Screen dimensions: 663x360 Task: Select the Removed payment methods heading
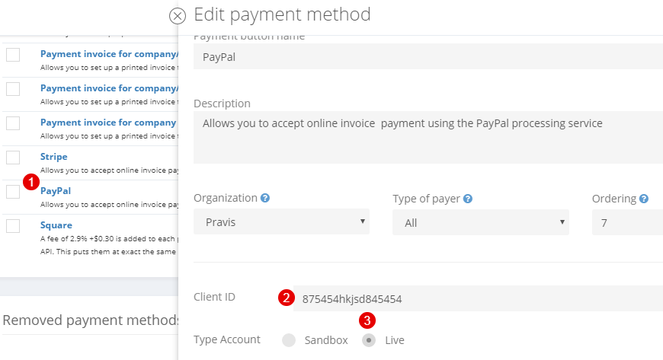click(91, 320)
